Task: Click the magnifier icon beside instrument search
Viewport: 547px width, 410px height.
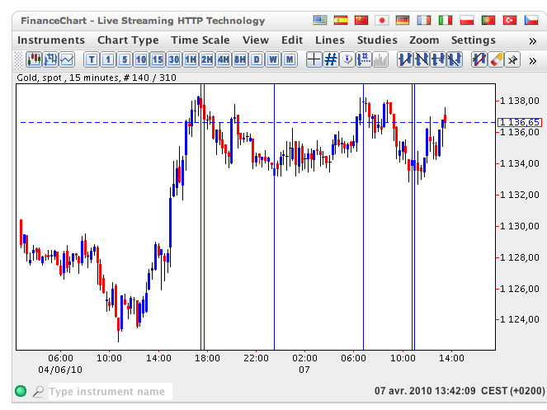Action: click(38, 392)
